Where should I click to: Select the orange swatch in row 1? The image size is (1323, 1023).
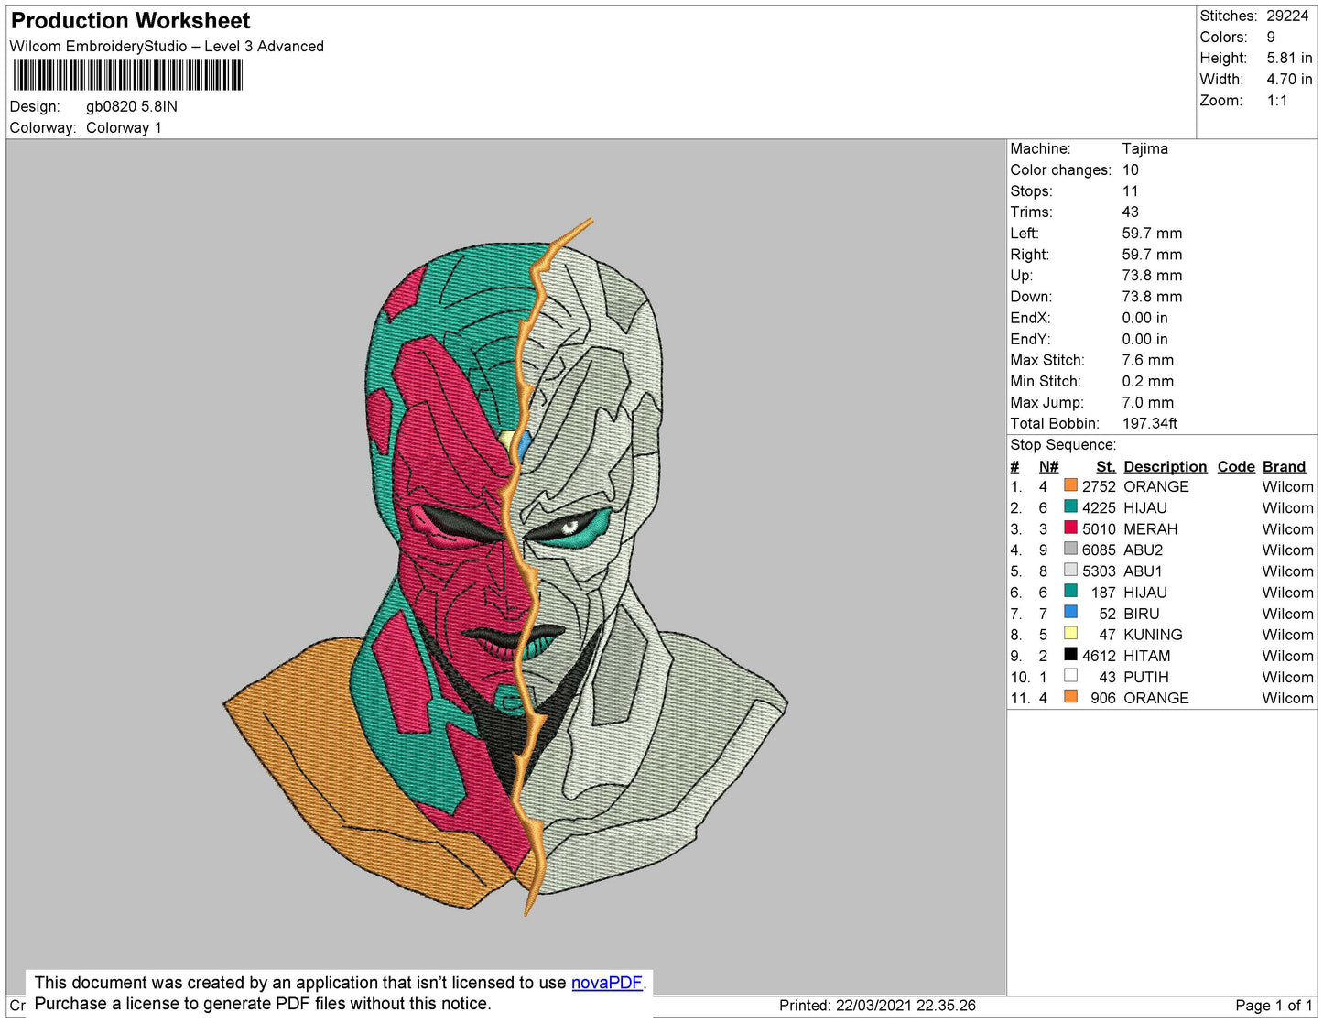tap(1070, 485)
